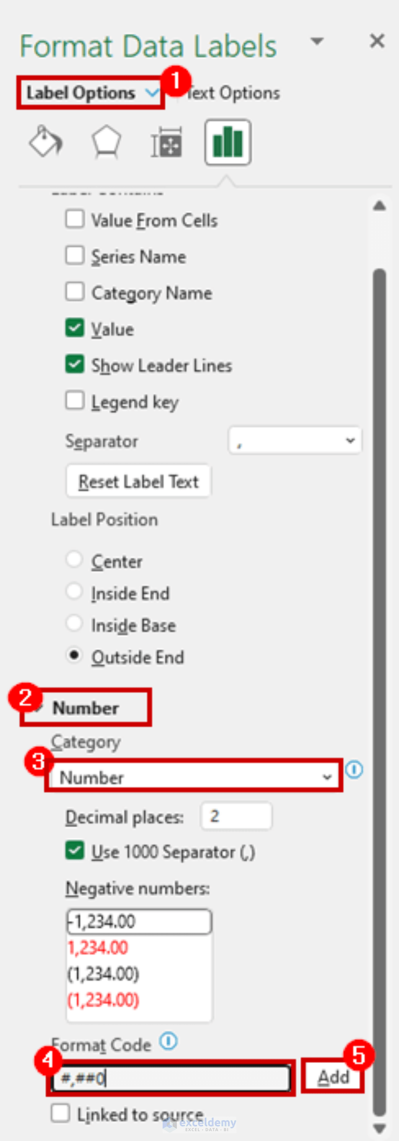Open the Fill & Line paint bucket icon
Viewport: 399px width, 1141px height.
(46, 142)
